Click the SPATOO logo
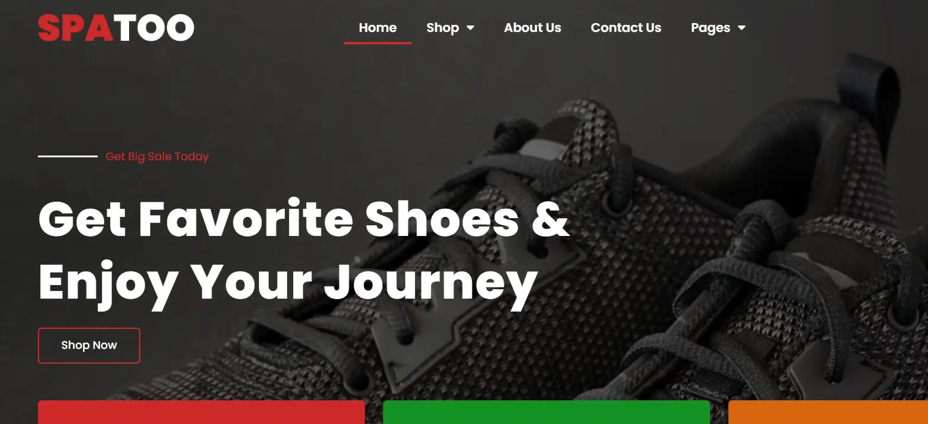This screenshot has width=928, height=424. (x=116, y=28)
